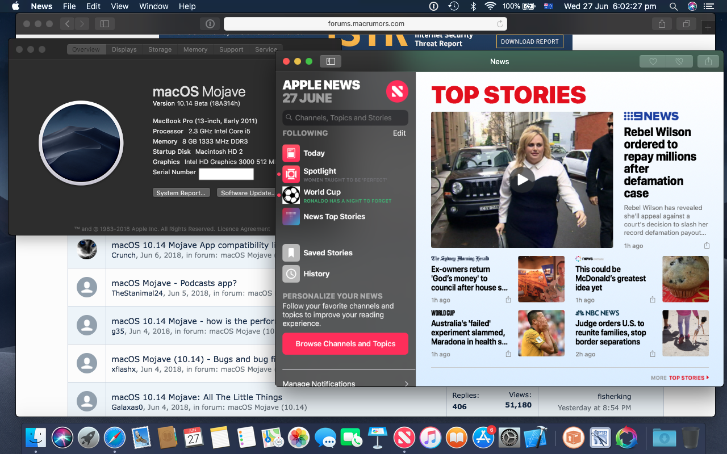
Task: Click the Download Report banner button
Action: tap(530, 41)
